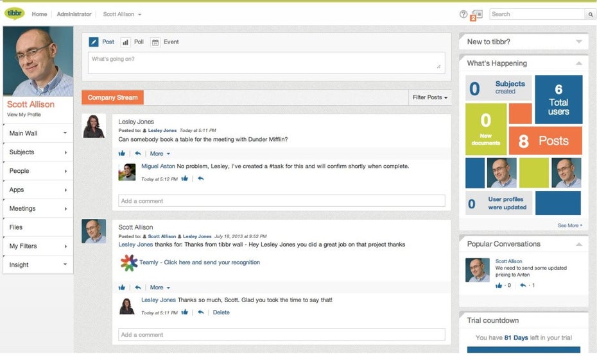This screenshot has height=356, width=597.
Task: Open the help question mark icon
Action: (x=463, y=14)
